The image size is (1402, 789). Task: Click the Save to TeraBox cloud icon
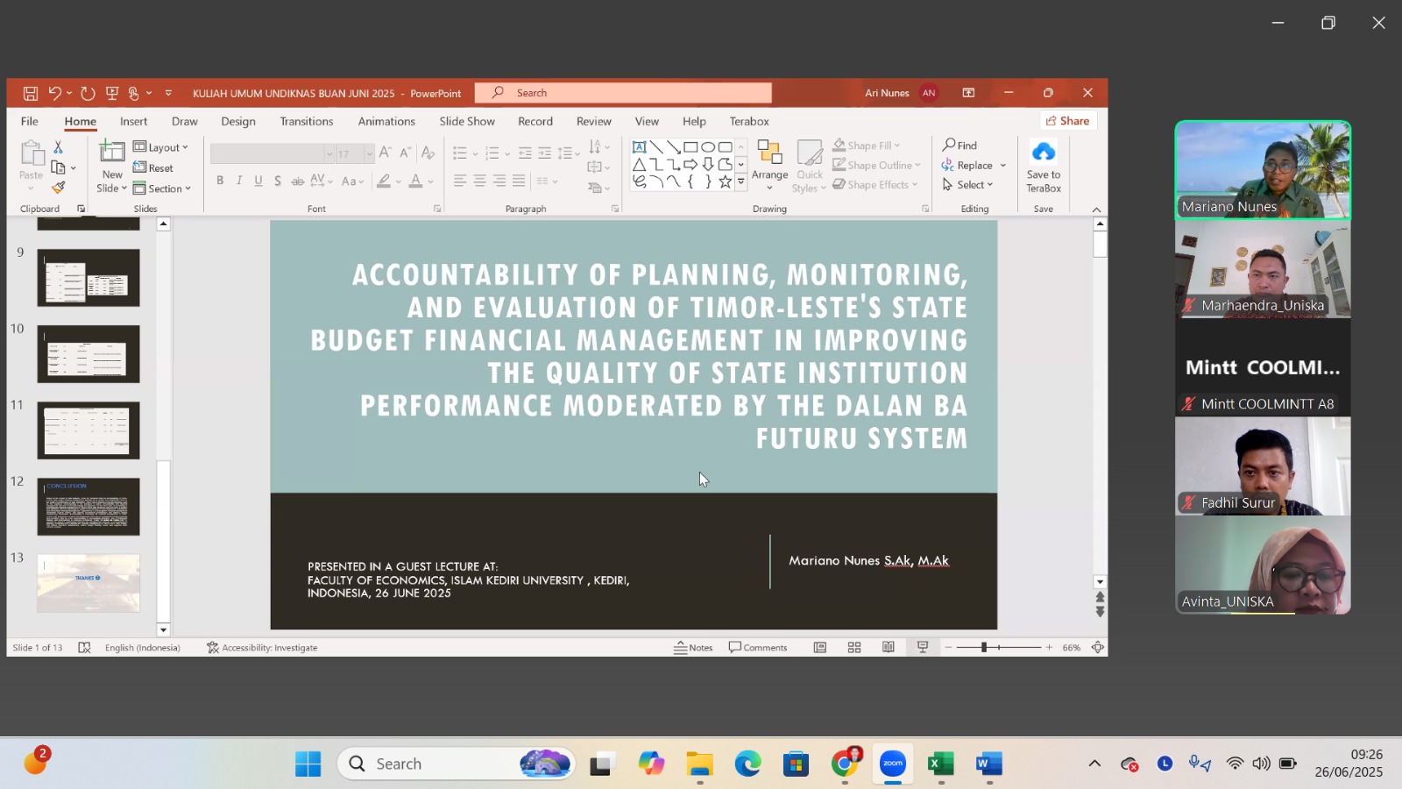pos(1043,153)
